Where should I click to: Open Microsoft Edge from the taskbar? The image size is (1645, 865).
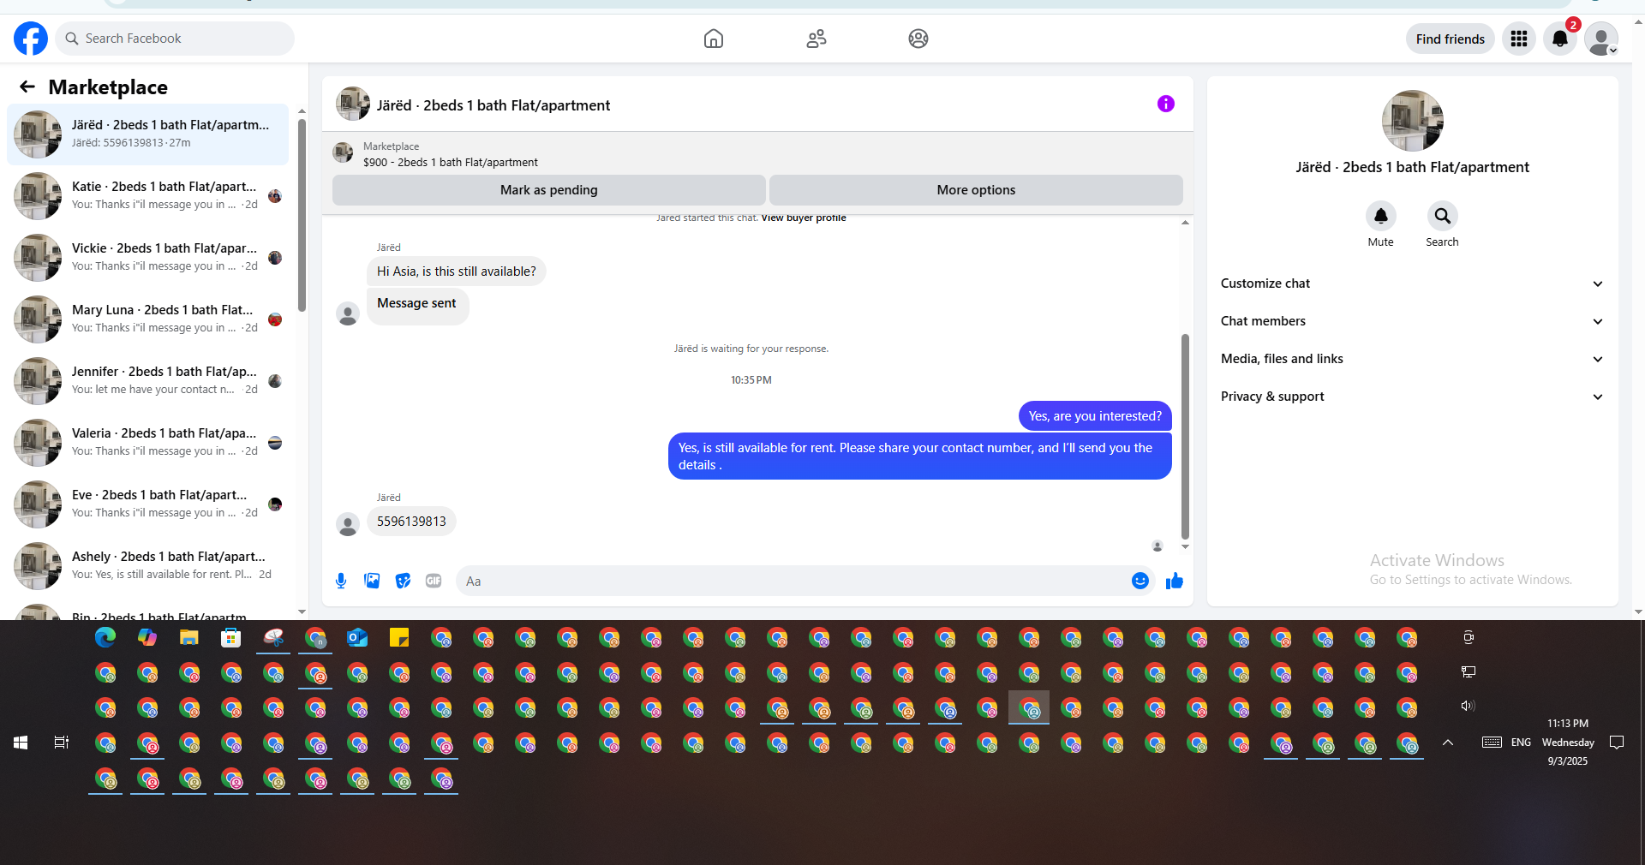(105, 638)
